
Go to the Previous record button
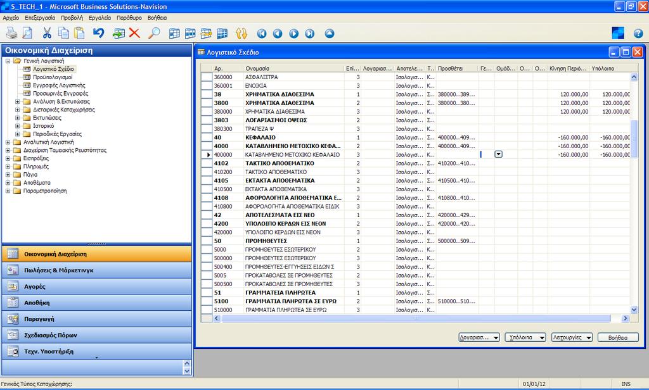(x=278, y=34)
